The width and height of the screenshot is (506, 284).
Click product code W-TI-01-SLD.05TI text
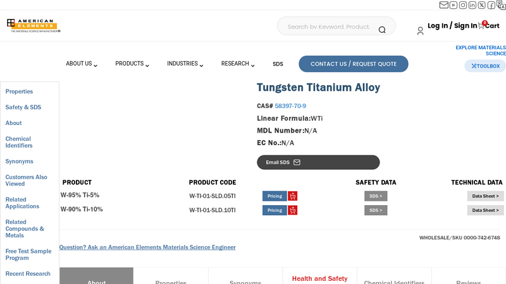[x=213, y=196]
